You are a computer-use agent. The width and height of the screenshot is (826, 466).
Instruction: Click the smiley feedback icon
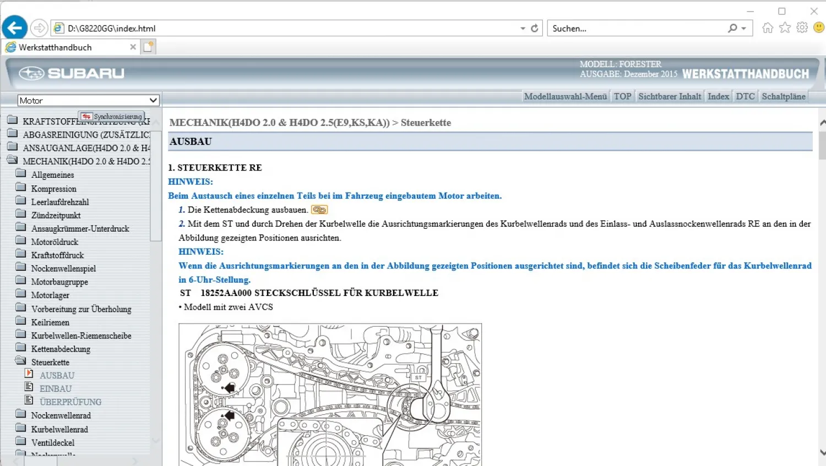(x=819, y=27)
